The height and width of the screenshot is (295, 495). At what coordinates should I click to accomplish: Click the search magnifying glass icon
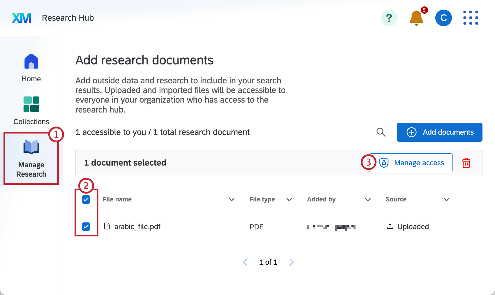(381, 132)
